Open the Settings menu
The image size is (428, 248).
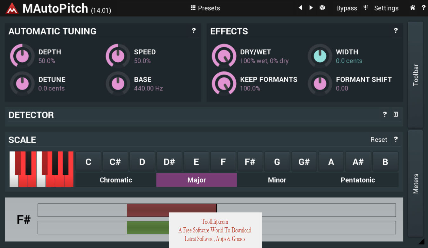(386, 8)
